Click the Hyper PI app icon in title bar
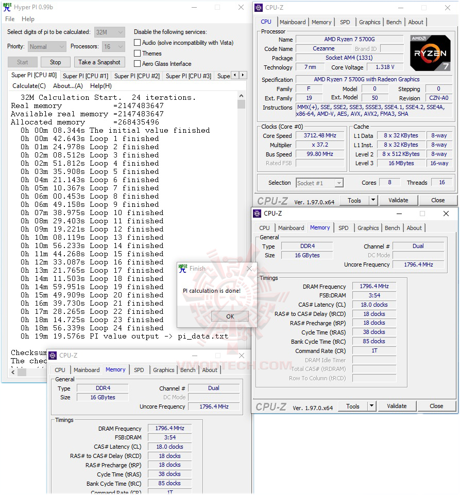 (7, 7)
